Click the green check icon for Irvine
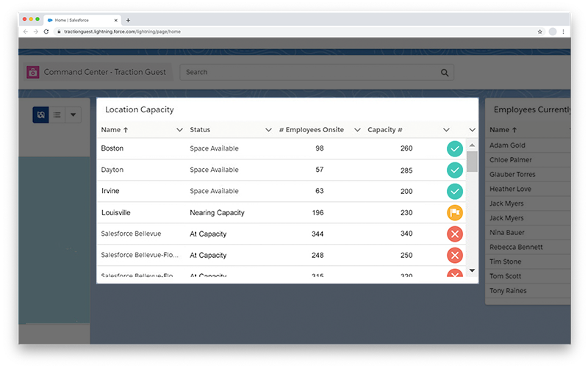 [454, 192]
